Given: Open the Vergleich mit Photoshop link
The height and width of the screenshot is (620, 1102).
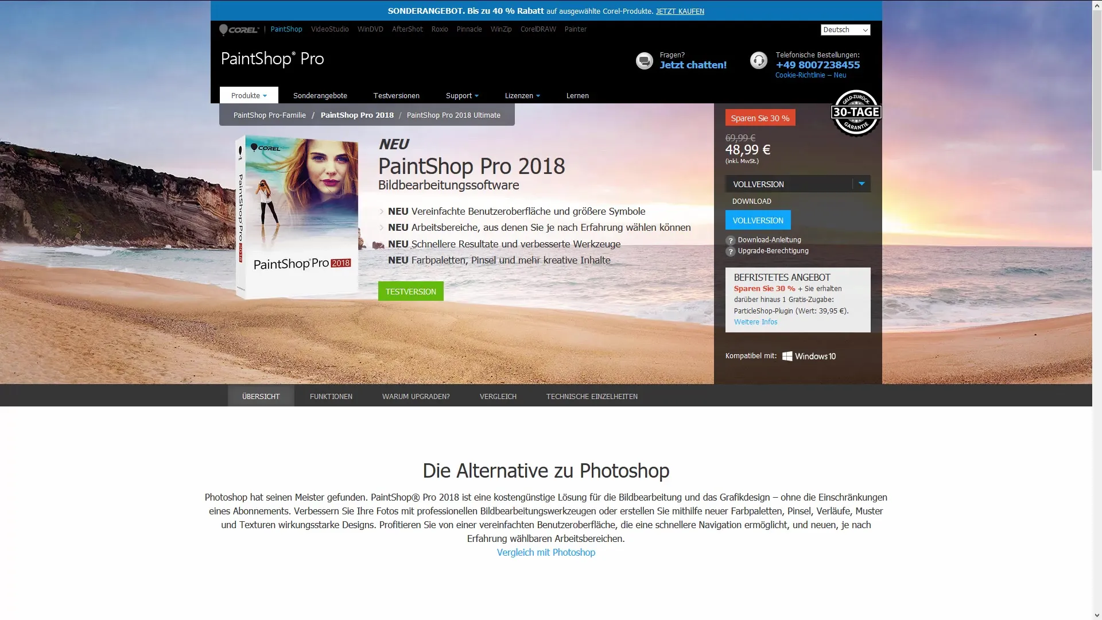Looking at the screenshot, I should coord(546,552).
